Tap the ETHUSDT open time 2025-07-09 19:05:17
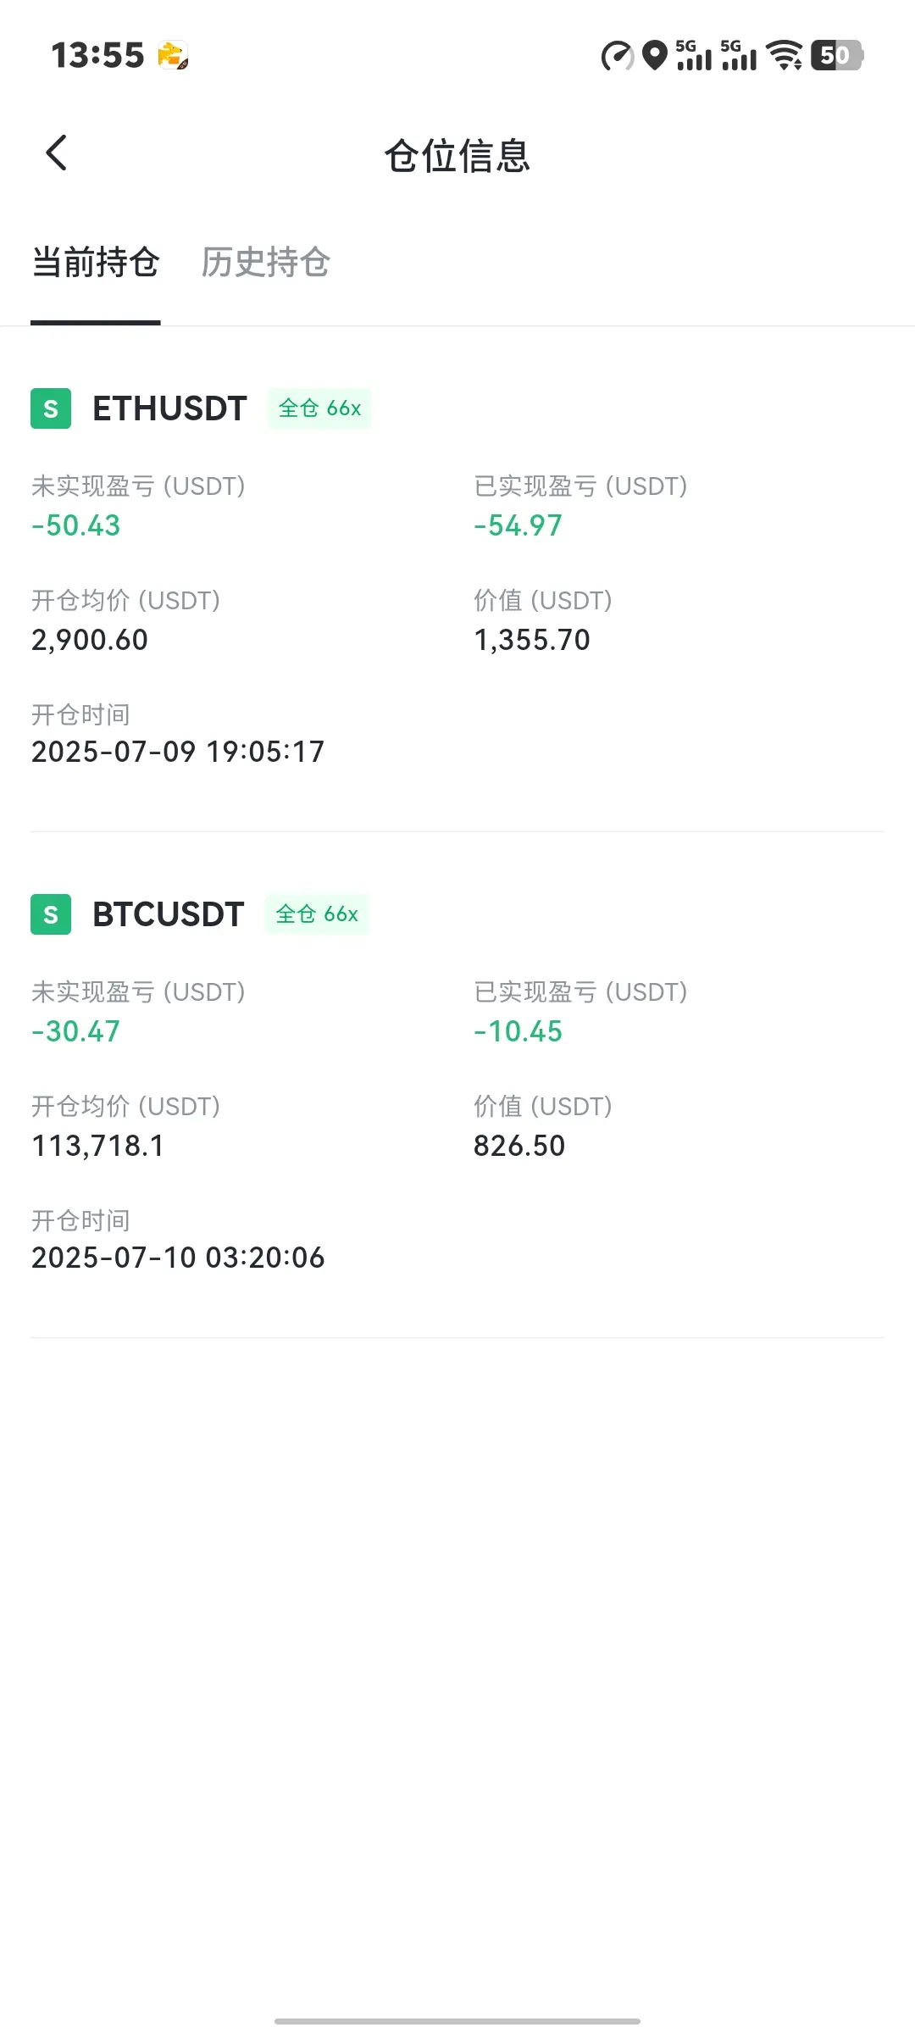This screenshot has width=915, height=2027. tap(178, 752)
